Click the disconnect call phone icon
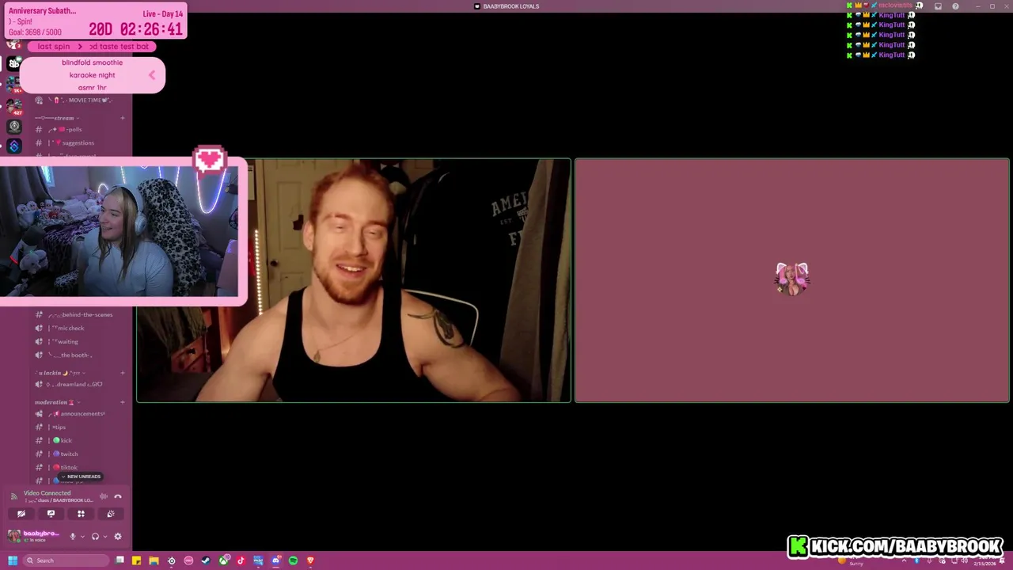This screenshot has height=570, width=1013. tap(118, 496)
